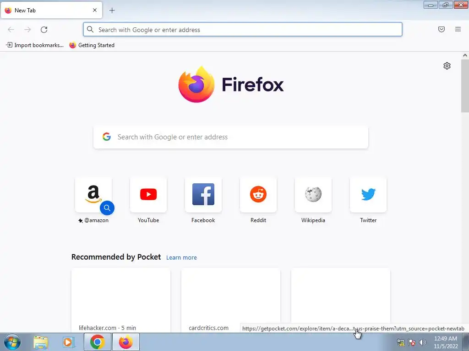Click Learn more about Pocket
Viewport: 469px width, 351px height.
181,258
